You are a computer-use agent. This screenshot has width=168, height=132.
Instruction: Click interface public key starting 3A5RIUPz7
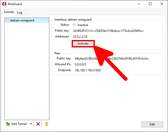108,31
